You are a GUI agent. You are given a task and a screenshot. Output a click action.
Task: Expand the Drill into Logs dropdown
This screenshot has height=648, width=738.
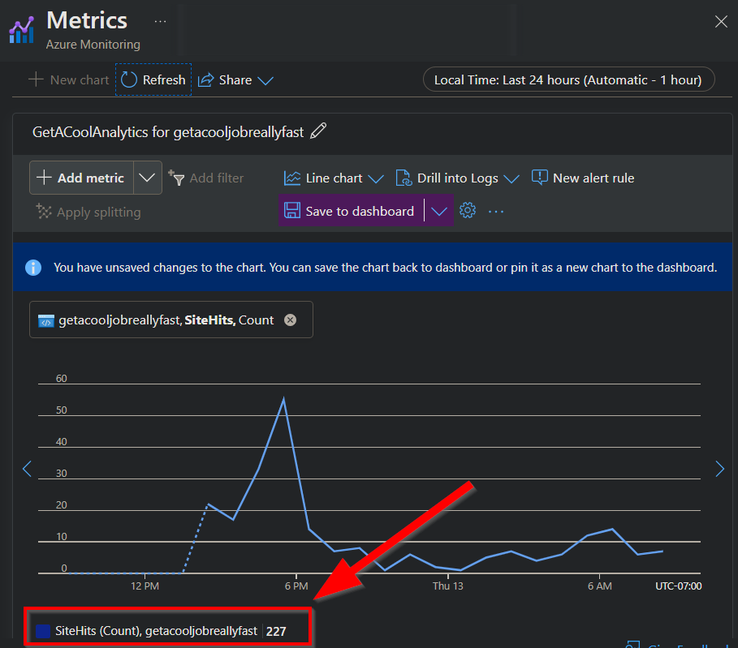point(514,178)
